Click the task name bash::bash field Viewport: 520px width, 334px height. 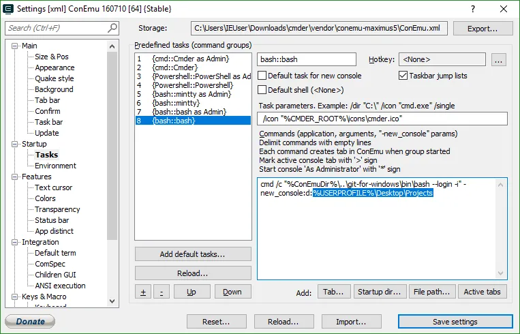click(307, 60)
